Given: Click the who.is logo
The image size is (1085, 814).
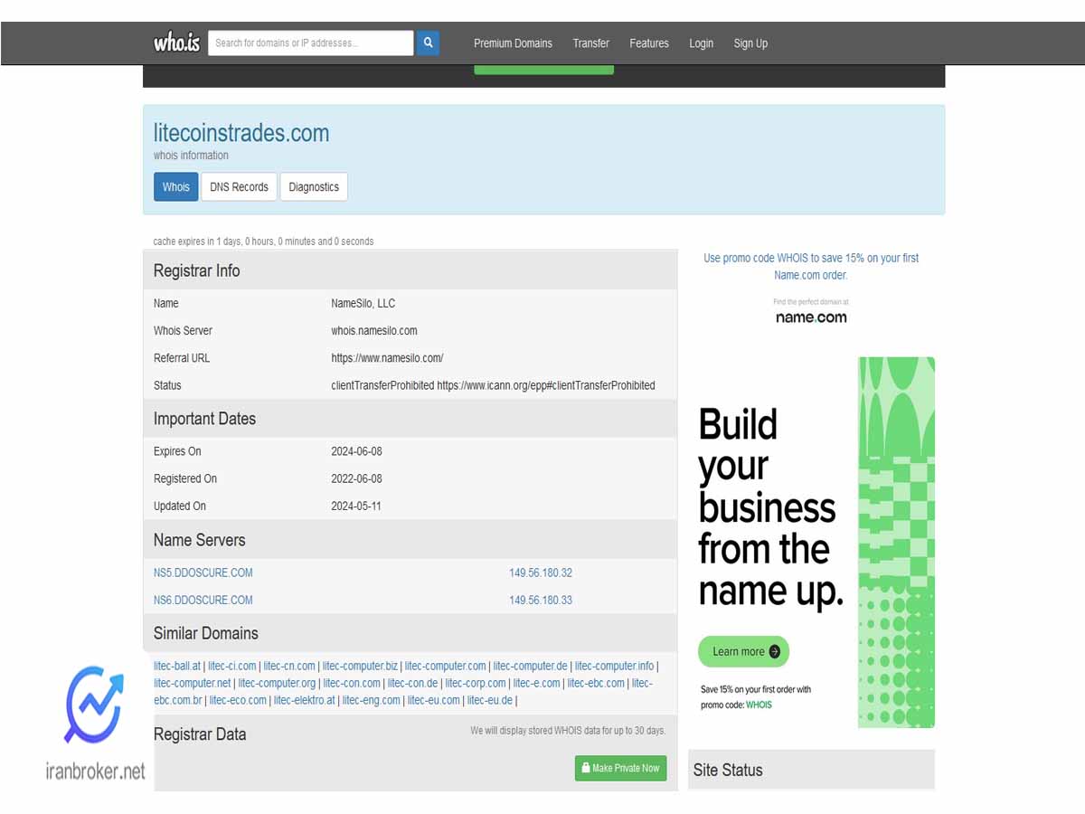Looking at the screenshot, I should (x=176, y=43).
